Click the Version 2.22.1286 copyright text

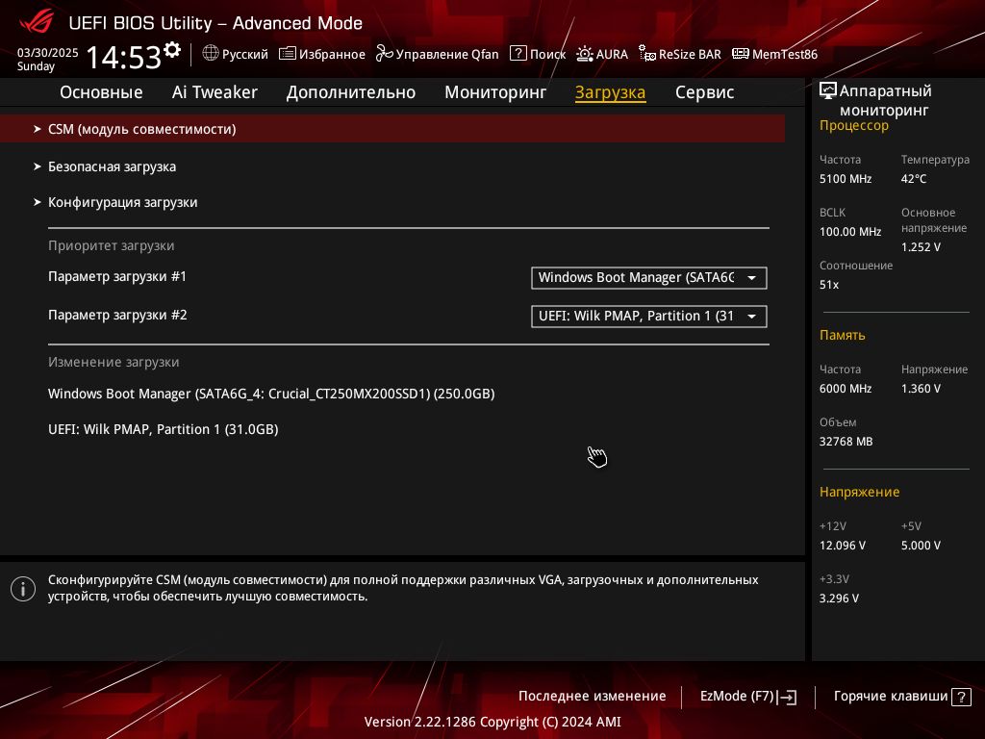pos(492,722)
